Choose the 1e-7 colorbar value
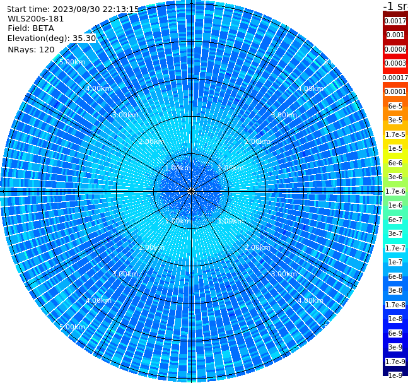This screenshot has width=408, height=383. click(395, 262)
